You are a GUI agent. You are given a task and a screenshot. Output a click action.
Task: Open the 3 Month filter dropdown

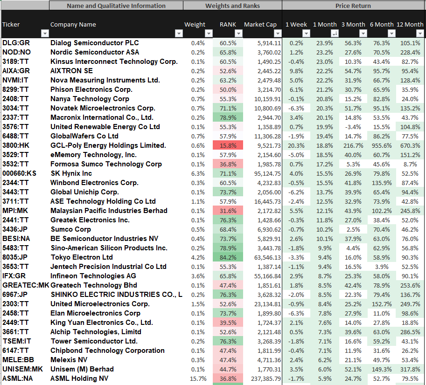coord(363,34)
